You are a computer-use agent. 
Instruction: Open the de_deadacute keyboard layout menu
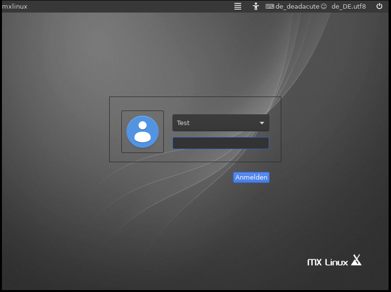297,6
